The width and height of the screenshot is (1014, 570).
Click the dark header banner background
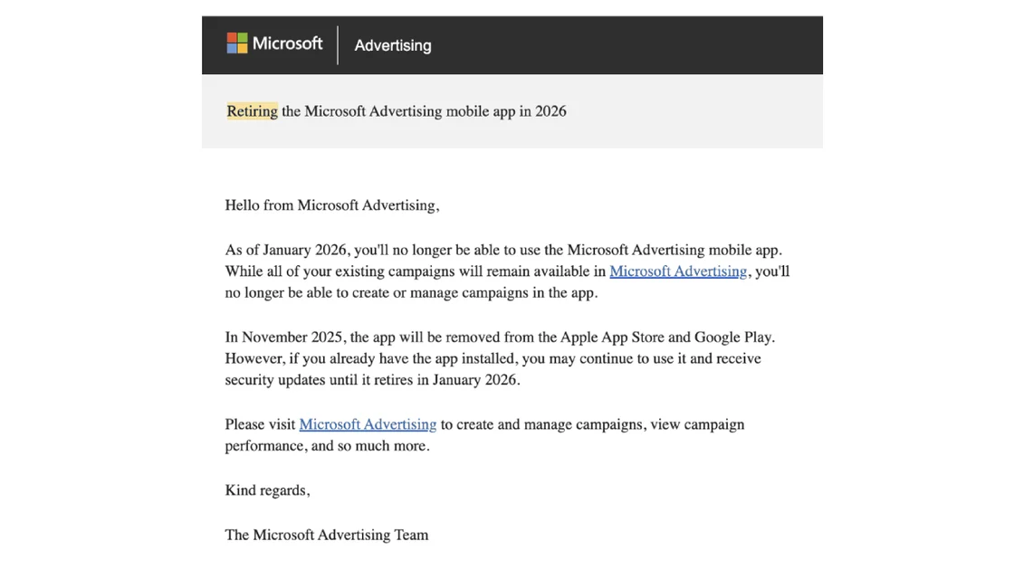[634, 44]
